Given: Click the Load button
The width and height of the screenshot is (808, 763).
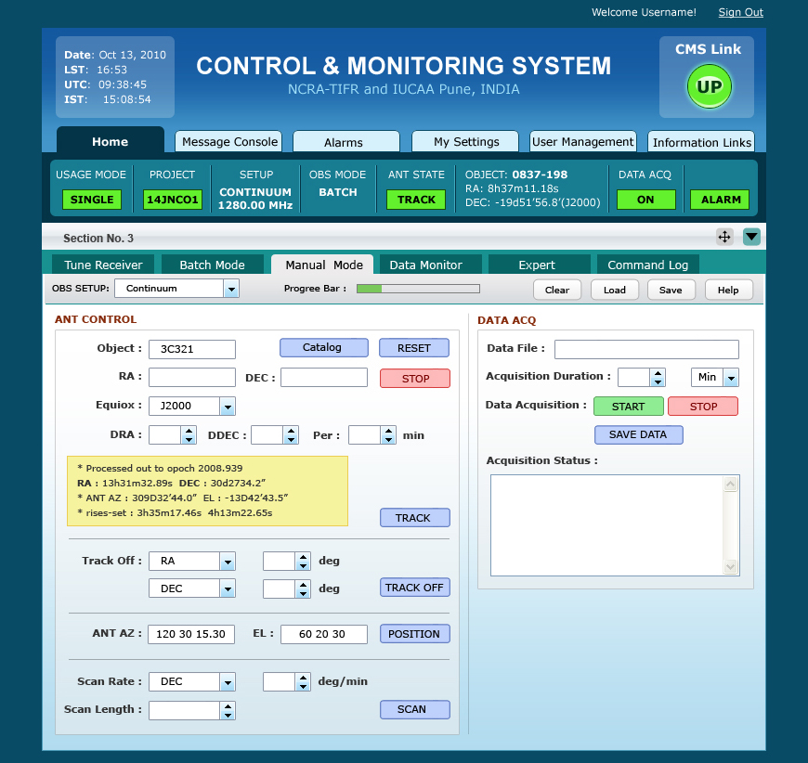Looking at the screenshot, I should [614, 290].
